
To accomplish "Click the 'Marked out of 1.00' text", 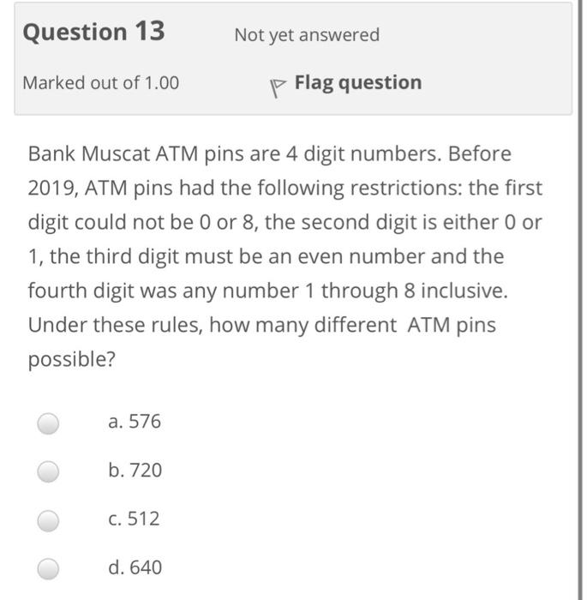I will pos(100,83).
